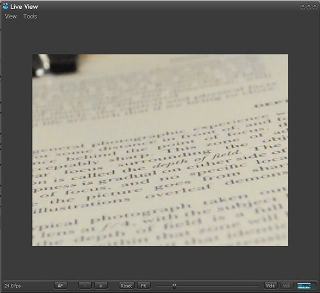Click the last window control circle
This screenshot has width=320, height=293.
(x=315, y=7)
